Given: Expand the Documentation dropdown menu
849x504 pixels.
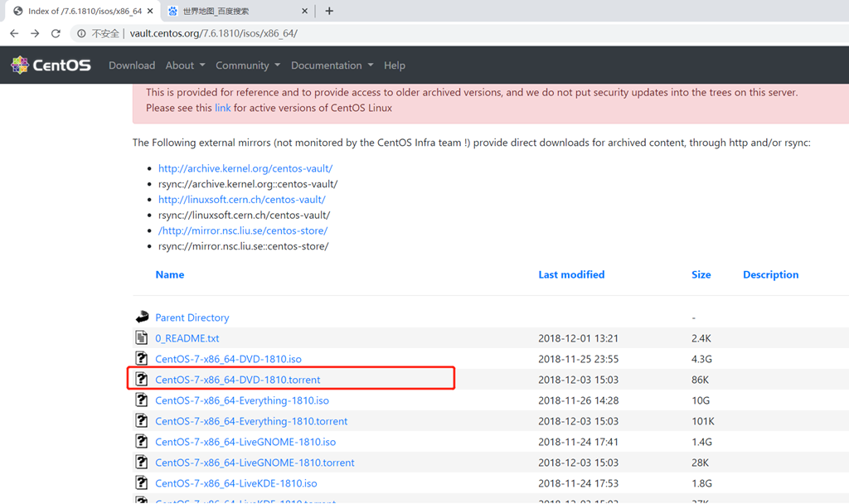Looking at the screenshot, I should pos(332,65).
